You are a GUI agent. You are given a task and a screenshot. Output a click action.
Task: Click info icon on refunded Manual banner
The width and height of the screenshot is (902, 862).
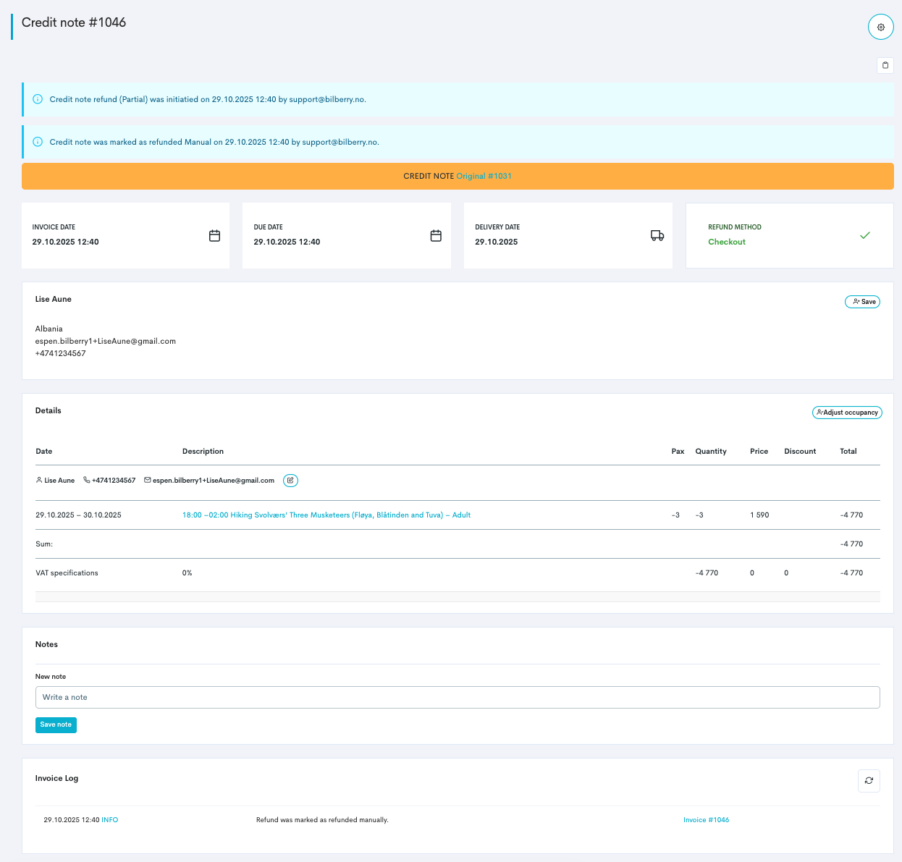(38, 142)
